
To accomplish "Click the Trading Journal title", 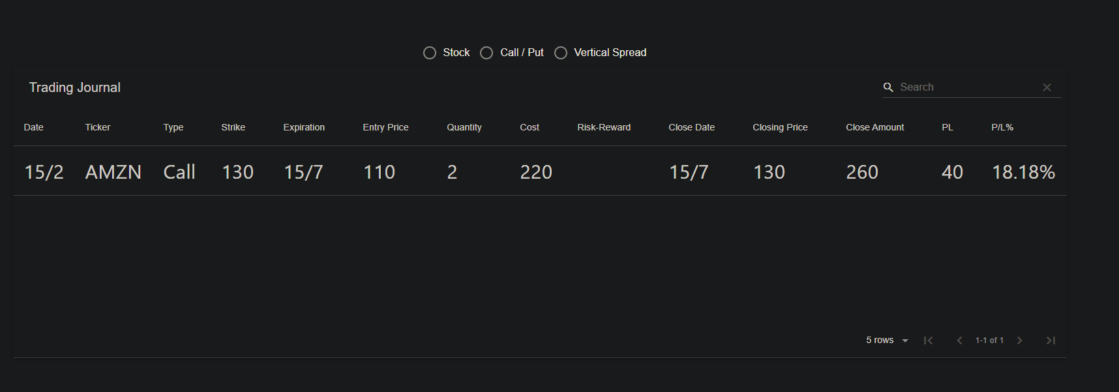I will click(x=74, y=87).
